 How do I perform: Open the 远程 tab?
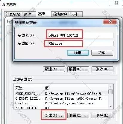75,14
